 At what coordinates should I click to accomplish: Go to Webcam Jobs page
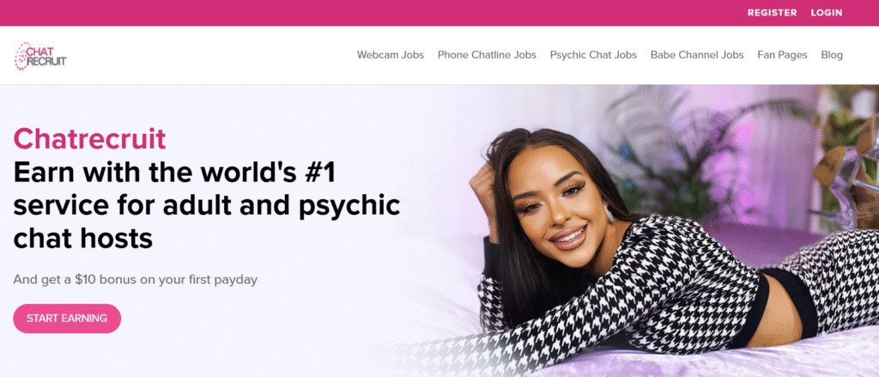click(x=391, y=55)
